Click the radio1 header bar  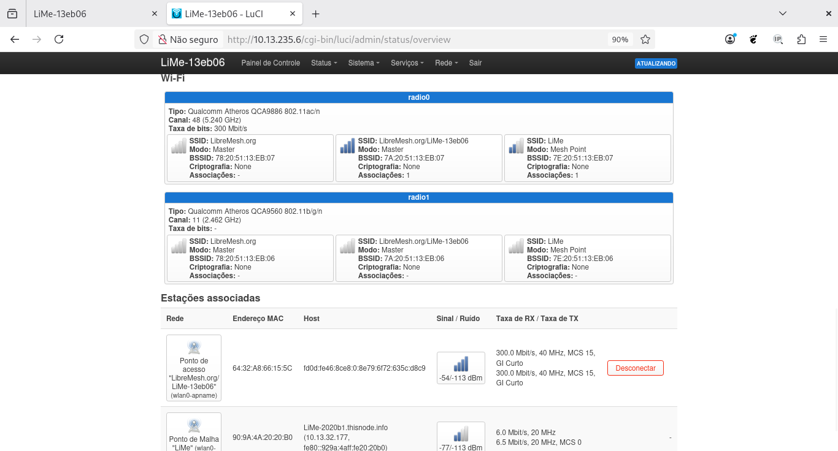click(x=419, y=198)
